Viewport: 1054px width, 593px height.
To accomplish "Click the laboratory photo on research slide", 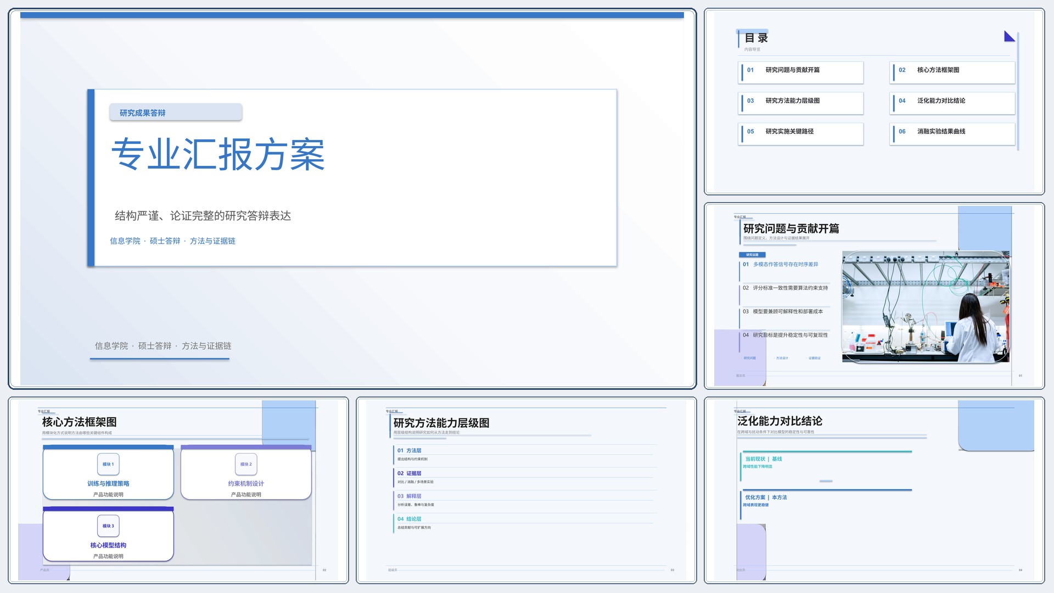I will (x=926, y=306).
